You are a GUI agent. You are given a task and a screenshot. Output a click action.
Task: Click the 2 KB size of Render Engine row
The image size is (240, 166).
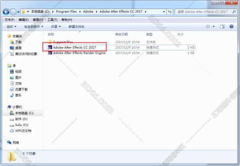pyautogui.click(x=191, y=53)
